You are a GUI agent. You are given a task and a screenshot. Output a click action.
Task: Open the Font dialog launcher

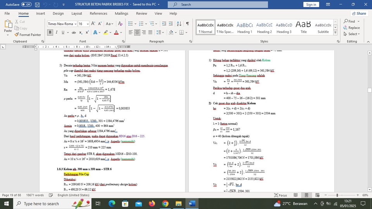pyautogui.click(x=123, y=41)
